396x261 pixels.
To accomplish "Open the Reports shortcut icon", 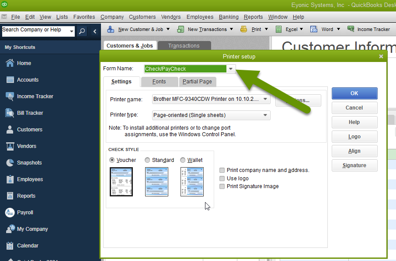I will [x=10, y=196].
